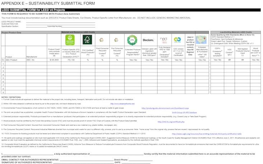The image size is (263, 164).
Task: Click the SIGNATURE OF AUTHORIZED REPRESENTATIVE line
Action: click(83, 163)
